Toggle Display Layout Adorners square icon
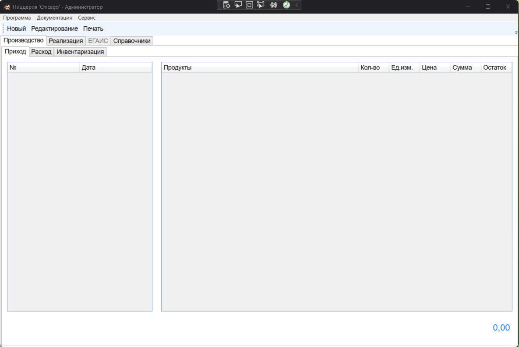The width and height of the screenshot is (519, 347). tap(249, 5)
